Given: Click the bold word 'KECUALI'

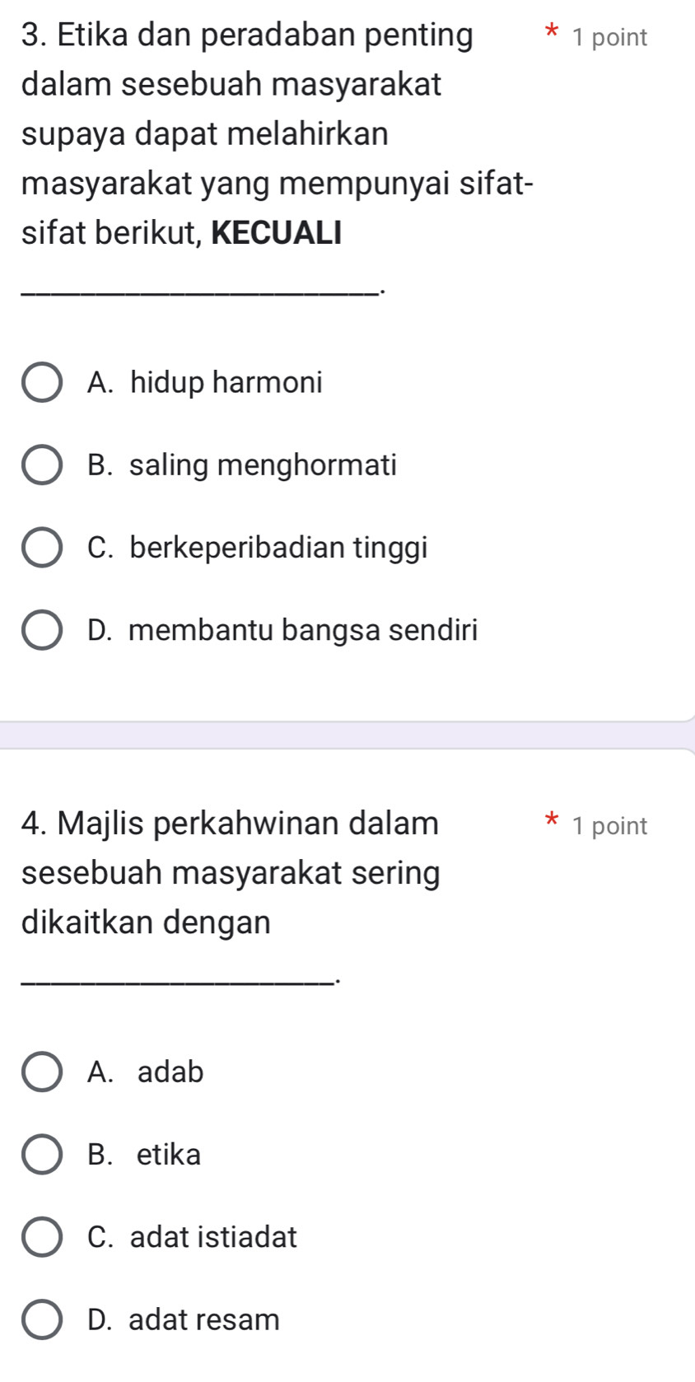Looking at the screenshot, I should (276, 233).
